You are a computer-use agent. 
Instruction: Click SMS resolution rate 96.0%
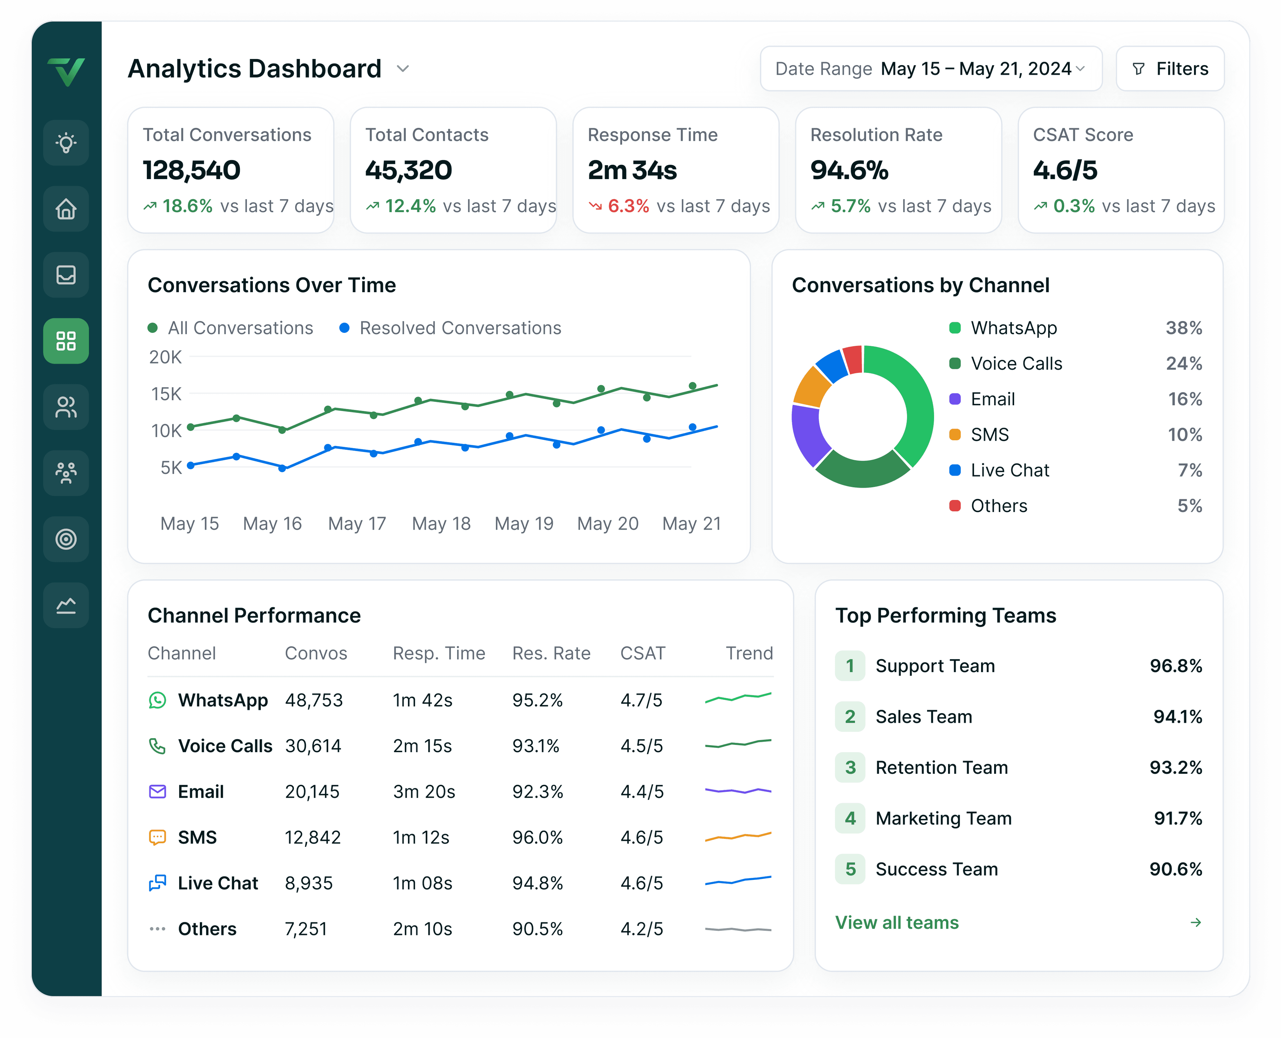coord(538,838)
